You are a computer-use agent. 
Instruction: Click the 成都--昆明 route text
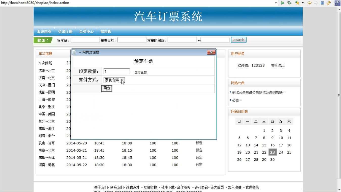pos(47,92)
